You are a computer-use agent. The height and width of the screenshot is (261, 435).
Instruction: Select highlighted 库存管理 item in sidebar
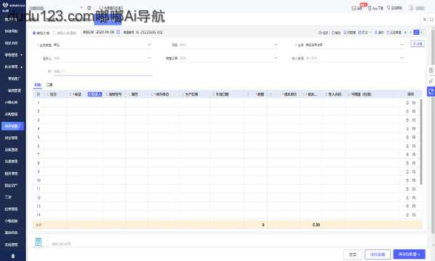[13, 126]
